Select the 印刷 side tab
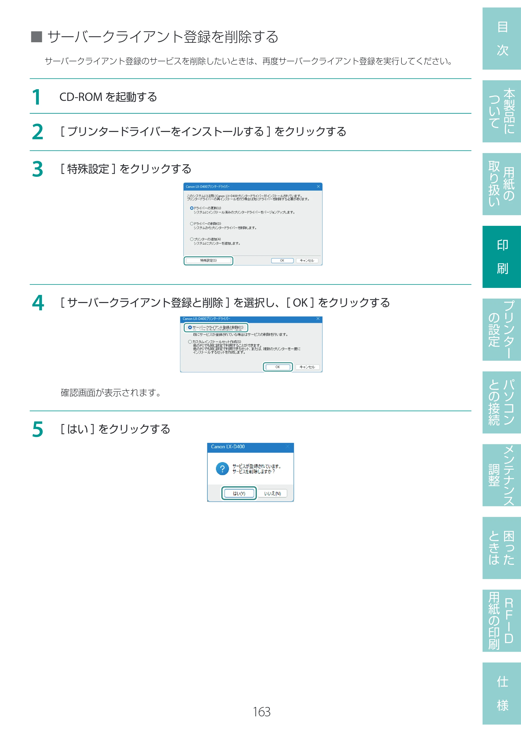 point(501,257)
